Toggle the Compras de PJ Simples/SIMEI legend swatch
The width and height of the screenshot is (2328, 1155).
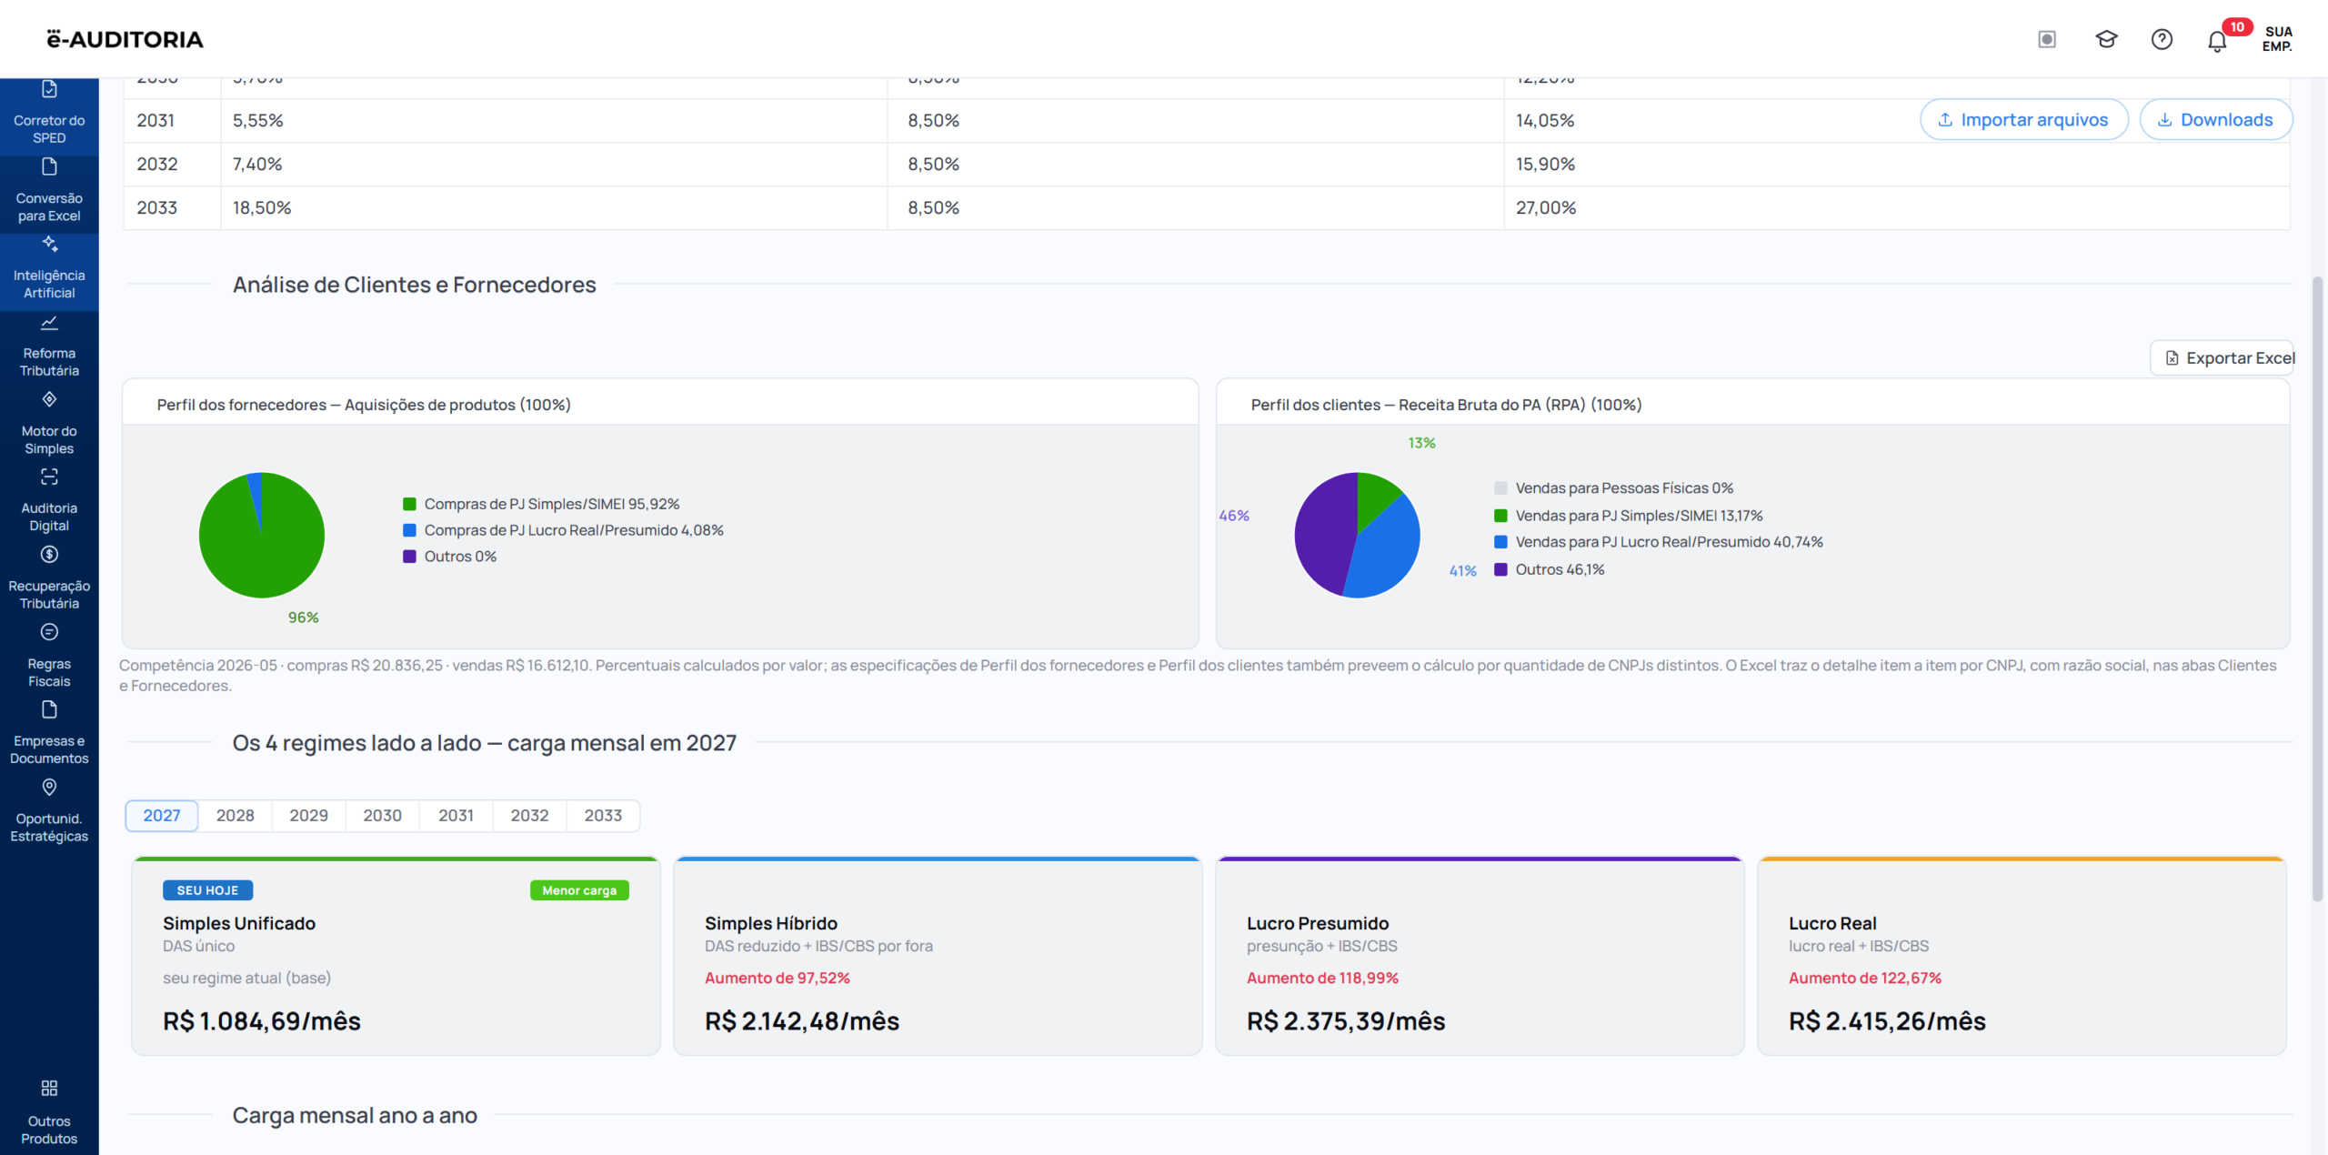click(409, 505)
